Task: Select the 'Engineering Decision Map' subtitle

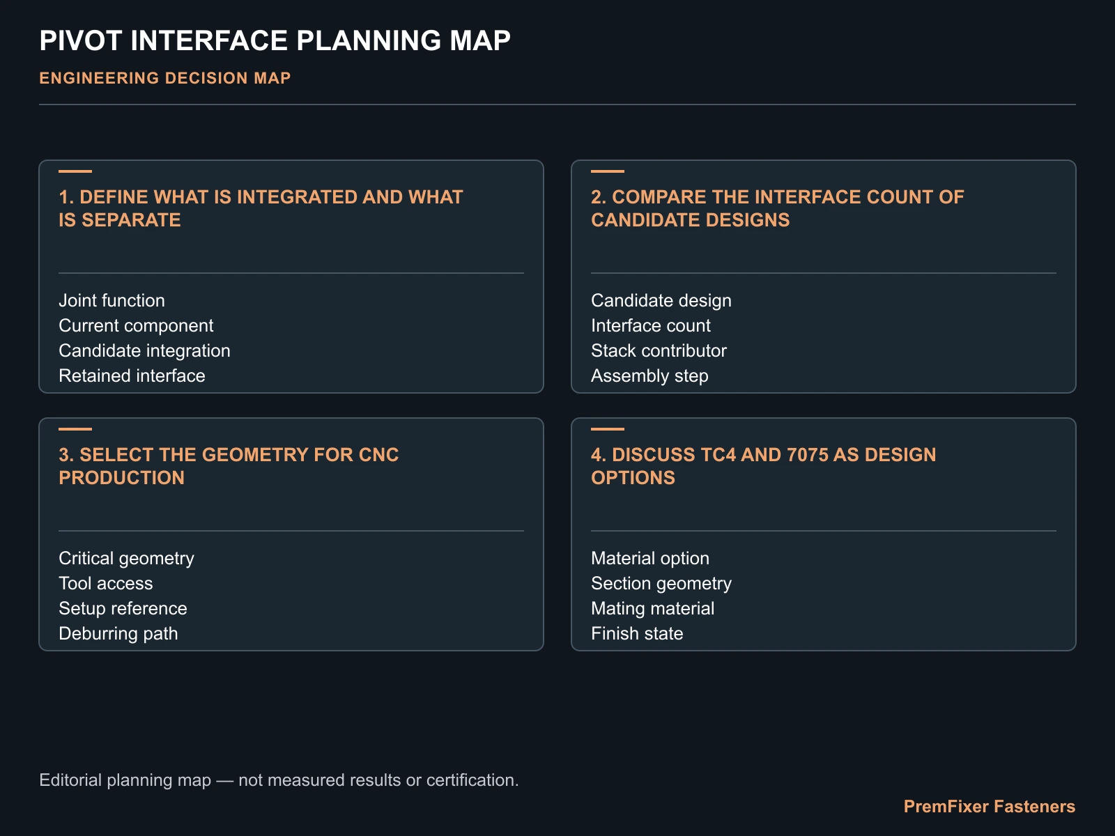Action: click(x=164, y=78)
